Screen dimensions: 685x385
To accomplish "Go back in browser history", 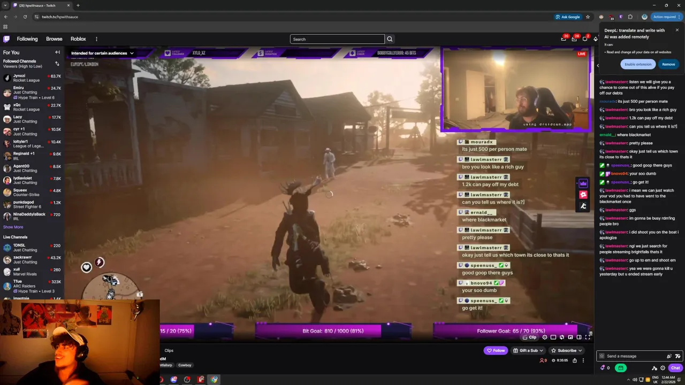I will coord(6,17).
